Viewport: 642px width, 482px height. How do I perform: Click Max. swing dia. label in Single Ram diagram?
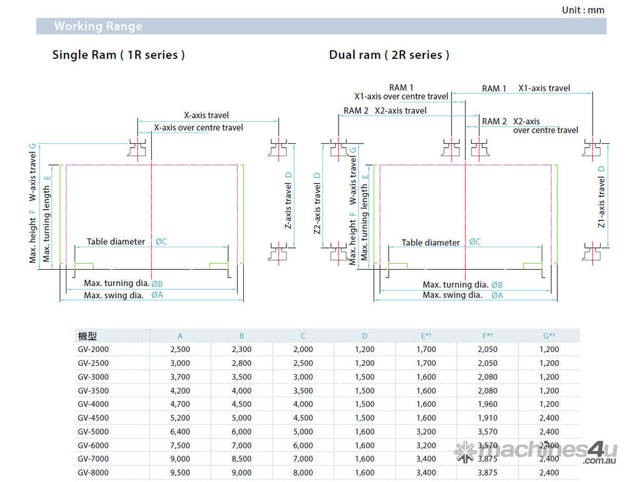point(113,295)
